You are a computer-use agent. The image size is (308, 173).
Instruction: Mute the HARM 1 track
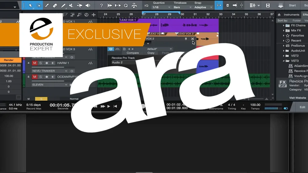(x=34, y=63)
